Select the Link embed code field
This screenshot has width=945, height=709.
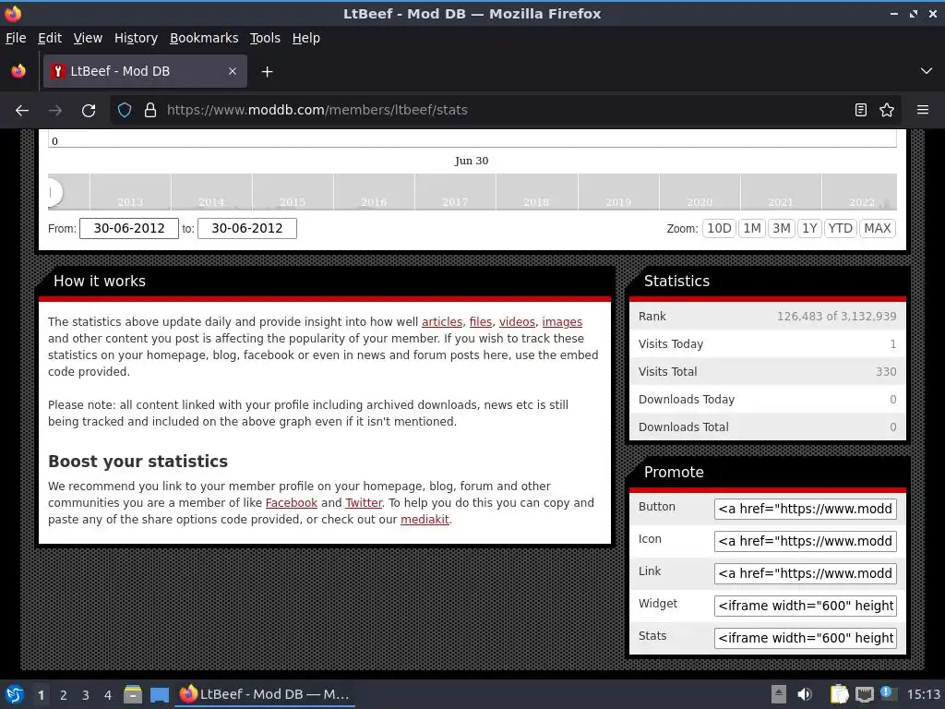(805, 573)
